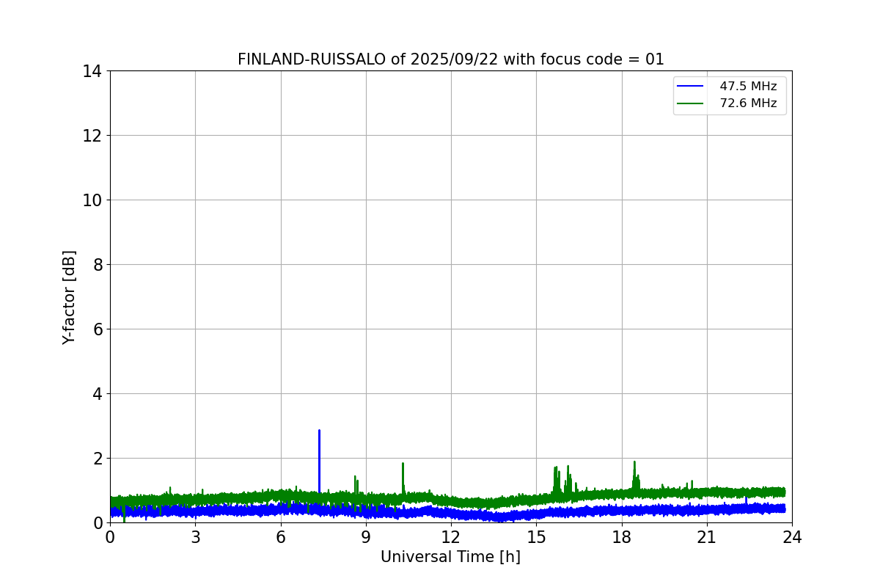Viewport: 880px width, 587px height.
Task: Click the plot title FINLAND-RUISSALO of 2025/09/22
Action: pyautogui.click(x=450, y=59)
